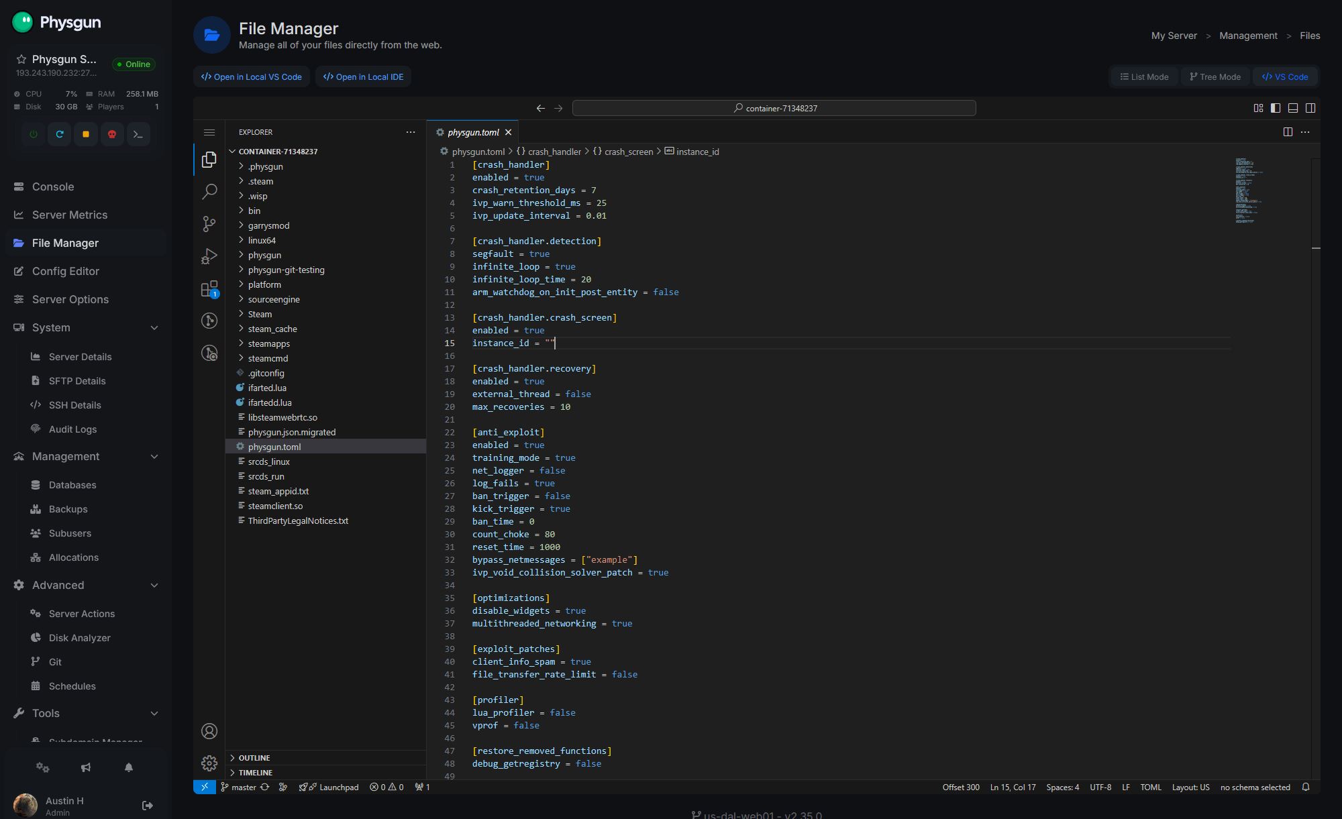Switch file manager to VS Code mode
The width and height of the screenshot is (1342, 819).
(x=1285, y=77)
